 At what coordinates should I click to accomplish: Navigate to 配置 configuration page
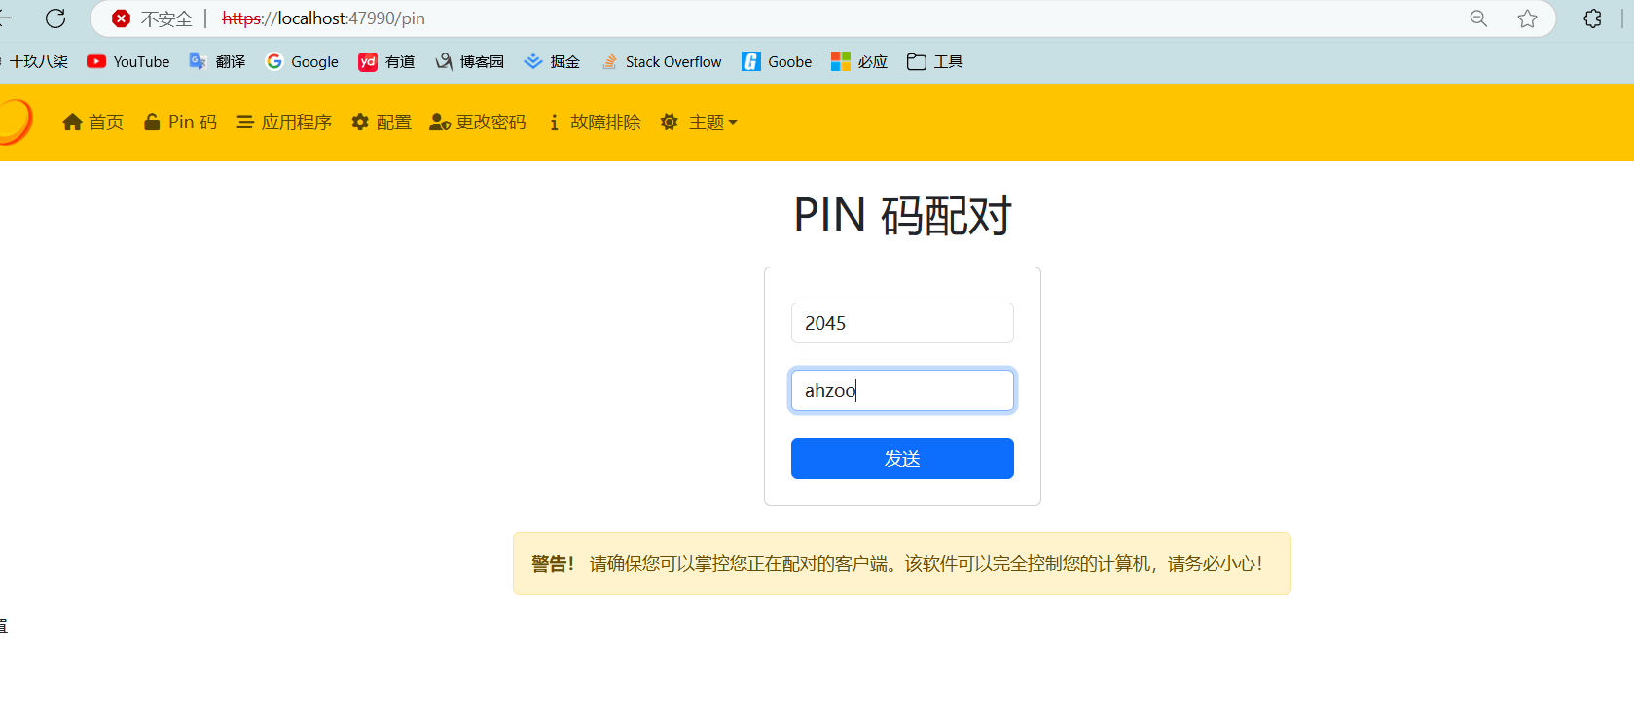coord(381,123)
